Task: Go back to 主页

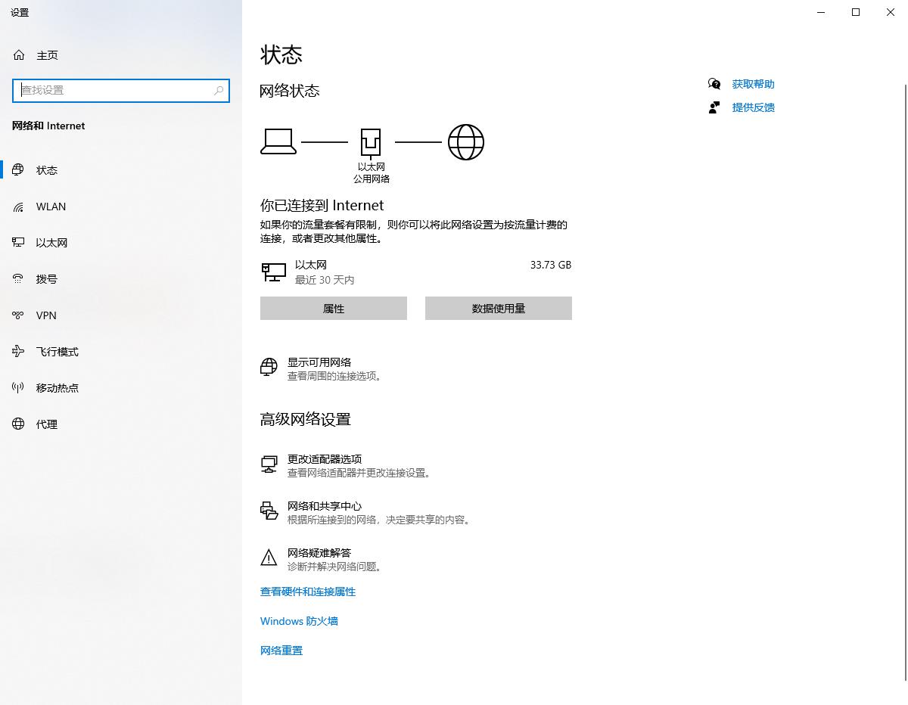Action: 121,55
